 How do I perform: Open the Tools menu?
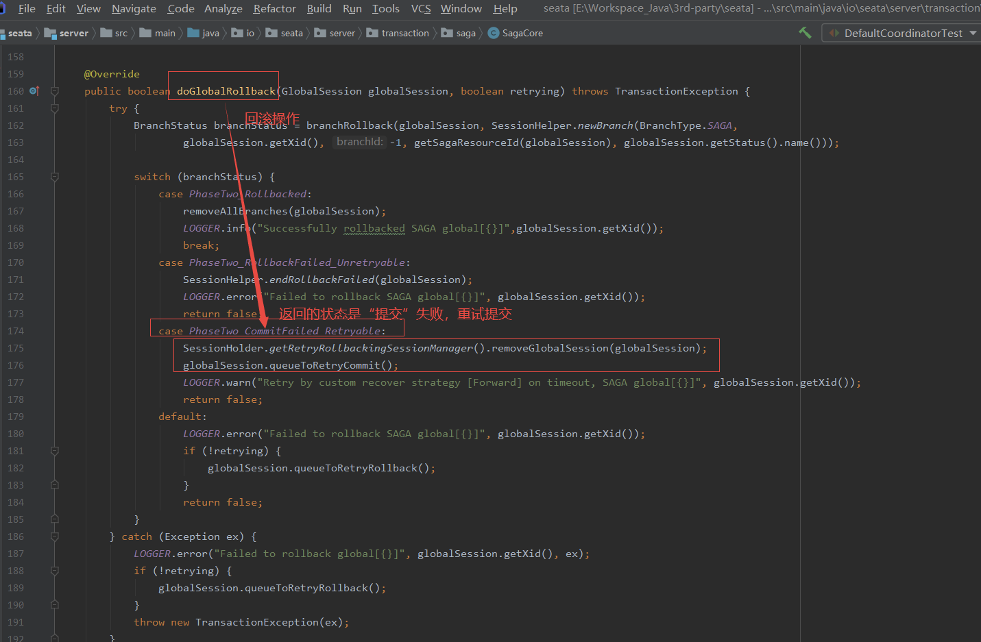(386, 9)
